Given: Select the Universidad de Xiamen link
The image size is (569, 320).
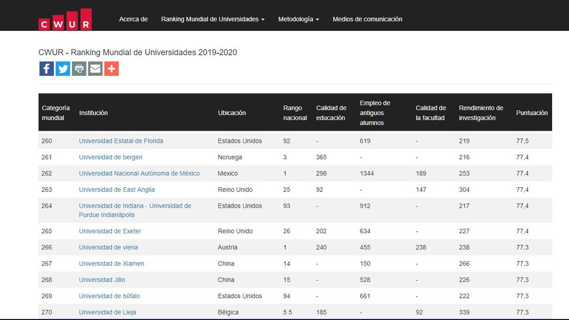Looking at the screenshot, I should click(111, 263).
